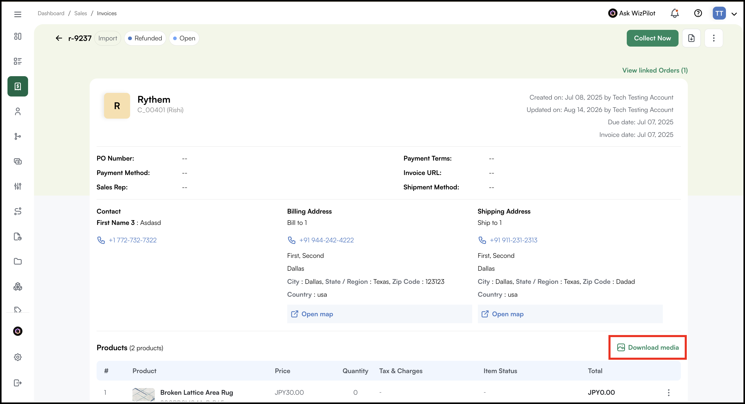Image resolution: width=745 pixels, height=404 pixels.
Task: Open the branch workflow sidebar icon
Action: [18, 136]
